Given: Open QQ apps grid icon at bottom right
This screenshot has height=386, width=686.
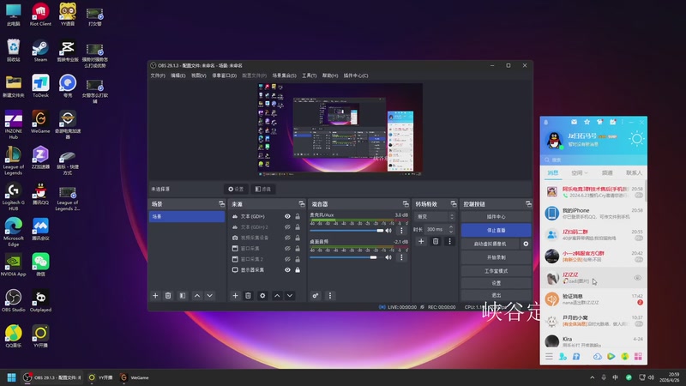Looking at the screenshot, I should point(638,357).
